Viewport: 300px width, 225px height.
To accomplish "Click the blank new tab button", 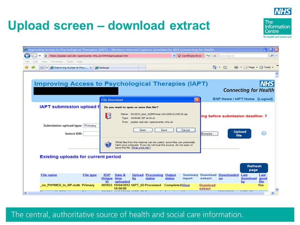I will pos(142,68).
